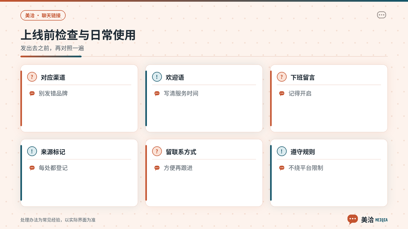408x229 pixels.
Task: Click the speech bubble icon next to 记得开启
Action: [x=282, y=94]
